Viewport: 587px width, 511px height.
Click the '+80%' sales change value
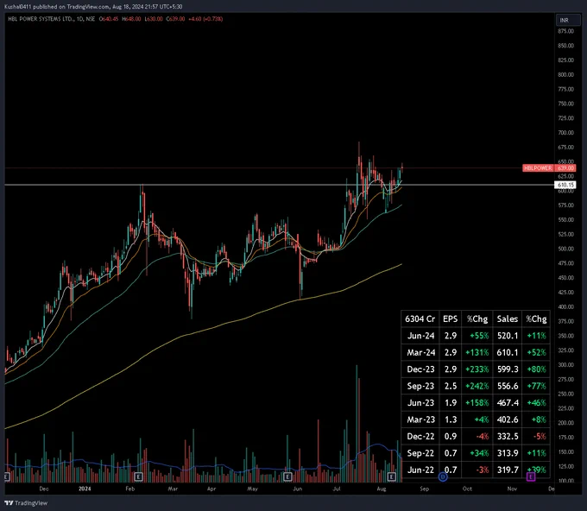(536, 369)
